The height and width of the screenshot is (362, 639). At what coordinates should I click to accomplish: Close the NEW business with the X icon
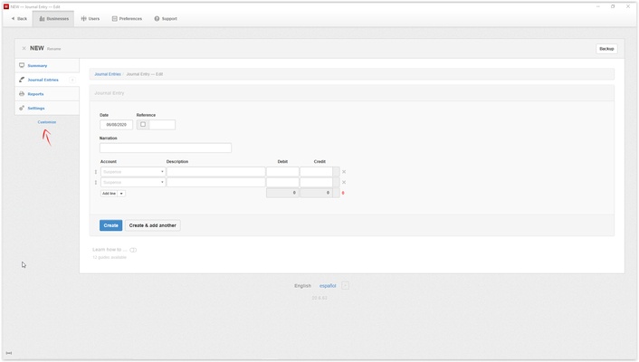(x=24, y=49)
